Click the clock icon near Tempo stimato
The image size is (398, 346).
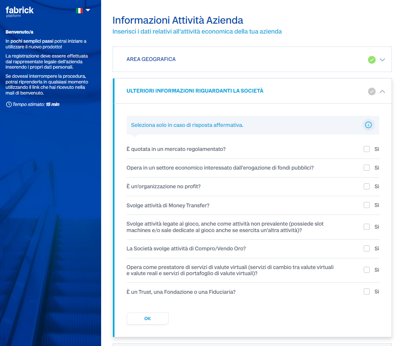click(9, 104)
